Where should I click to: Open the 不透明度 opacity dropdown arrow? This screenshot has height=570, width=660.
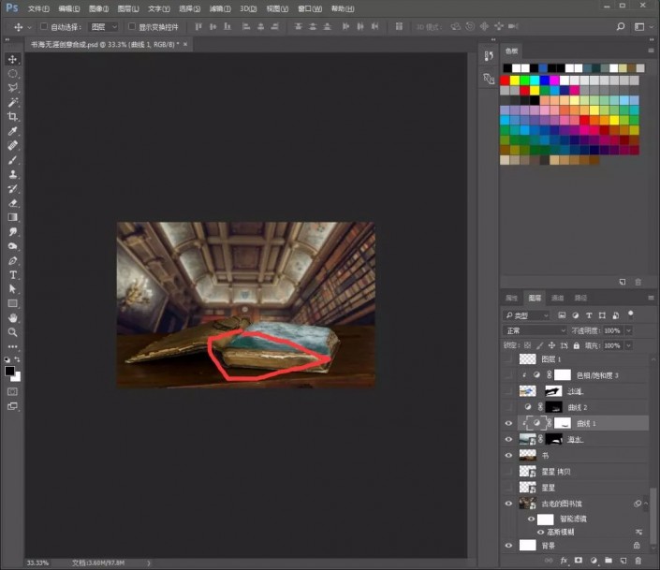(x=629, y=330)
